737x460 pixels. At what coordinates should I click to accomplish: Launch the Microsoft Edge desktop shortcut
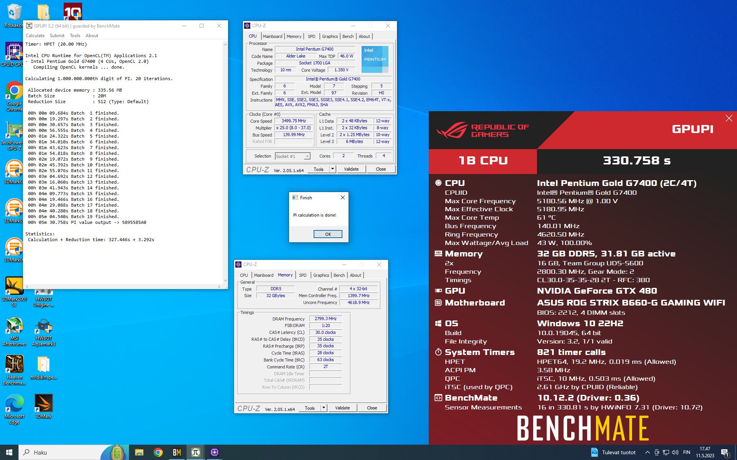pyautogui.click(x=14, y=409)
